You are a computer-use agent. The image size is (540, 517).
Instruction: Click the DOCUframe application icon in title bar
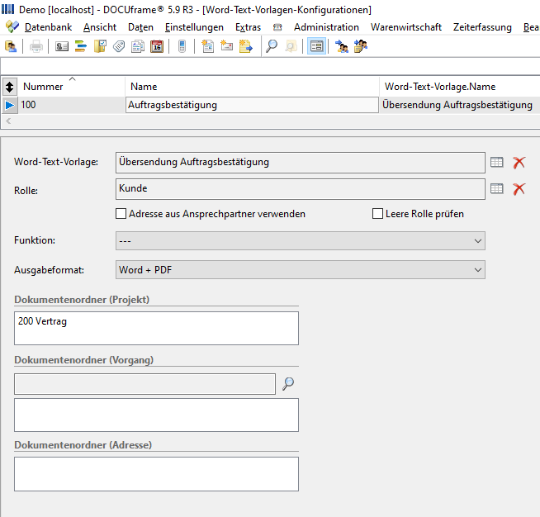[8, 9]
